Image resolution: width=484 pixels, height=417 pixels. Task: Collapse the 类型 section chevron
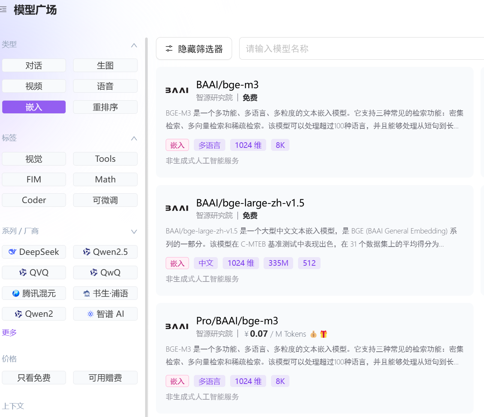[x=134, y=45]
